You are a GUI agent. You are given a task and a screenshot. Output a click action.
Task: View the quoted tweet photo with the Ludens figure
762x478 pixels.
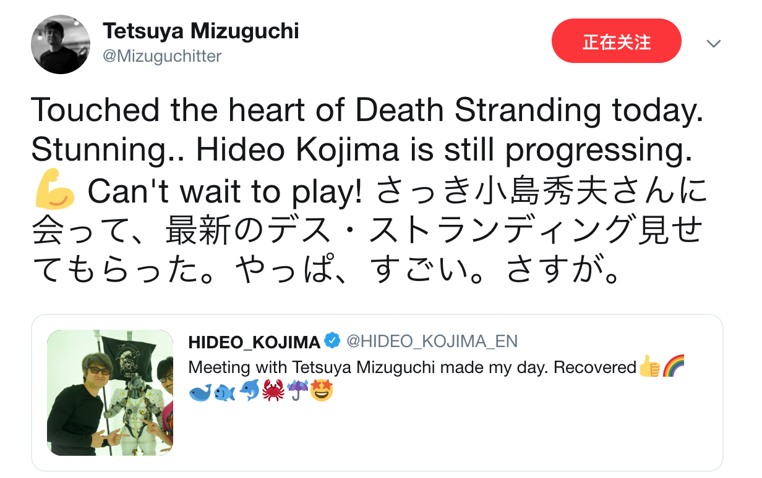pos(110,393)
